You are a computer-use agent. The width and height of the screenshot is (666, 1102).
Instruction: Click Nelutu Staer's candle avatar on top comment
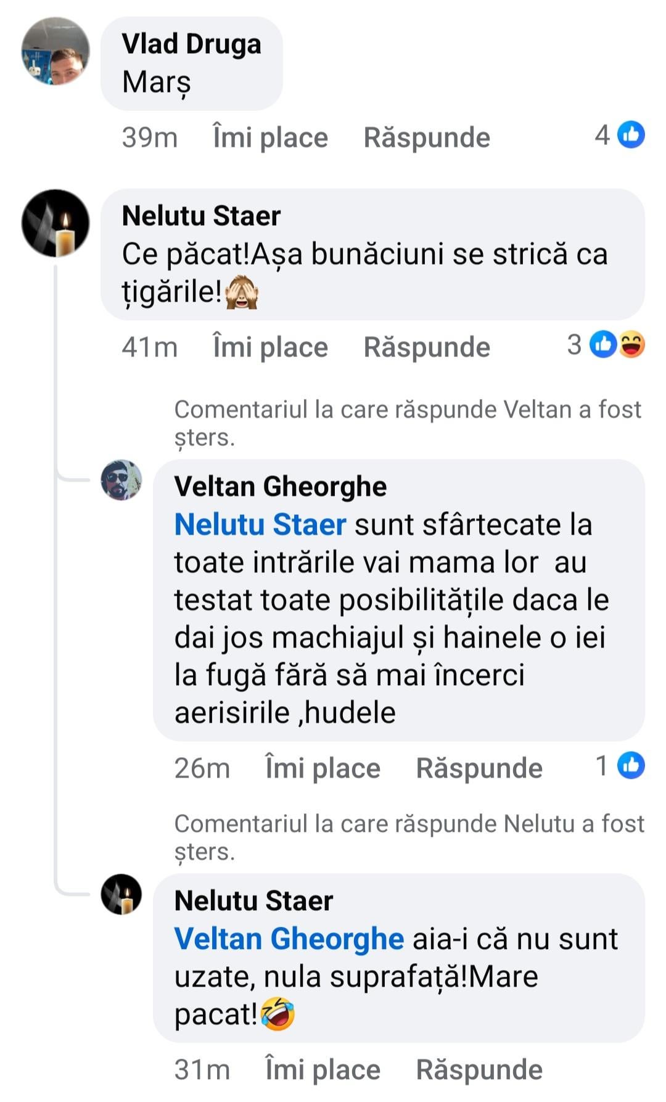coord(55,223)
